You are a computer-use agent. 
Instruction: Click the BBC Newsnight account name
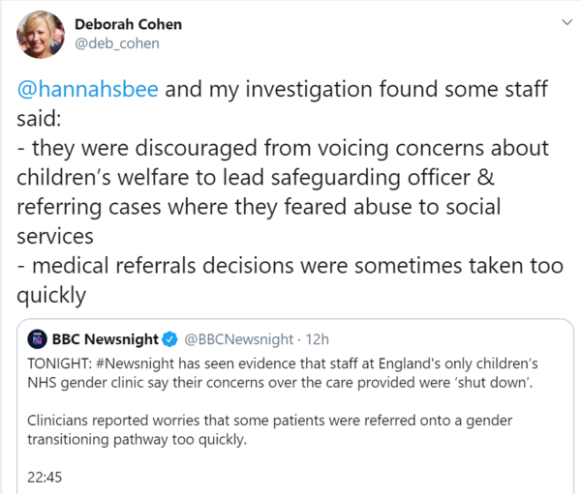pos(107,339)
